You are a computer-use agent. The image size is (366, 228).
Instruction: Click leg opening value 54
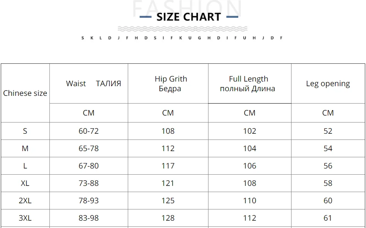click(x=328, y=148)
